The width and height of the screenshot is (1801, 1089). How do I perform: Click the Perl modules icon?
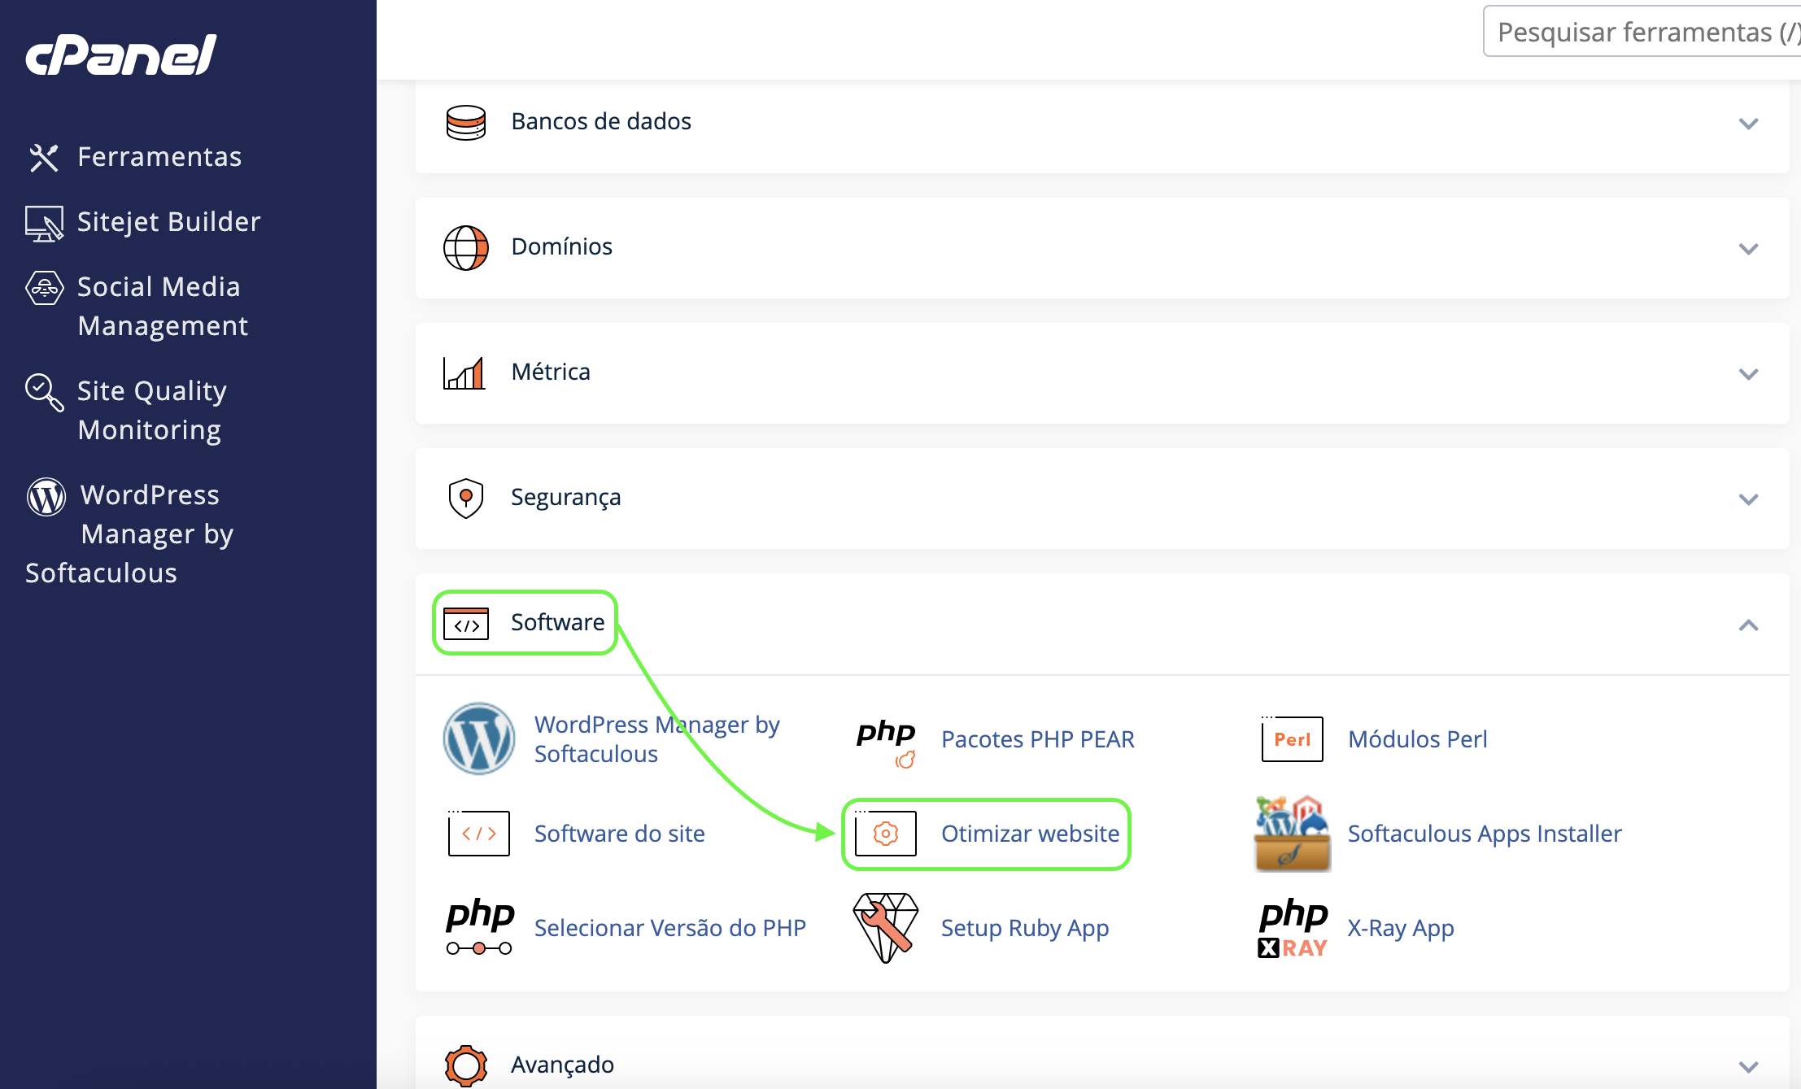1292,738
